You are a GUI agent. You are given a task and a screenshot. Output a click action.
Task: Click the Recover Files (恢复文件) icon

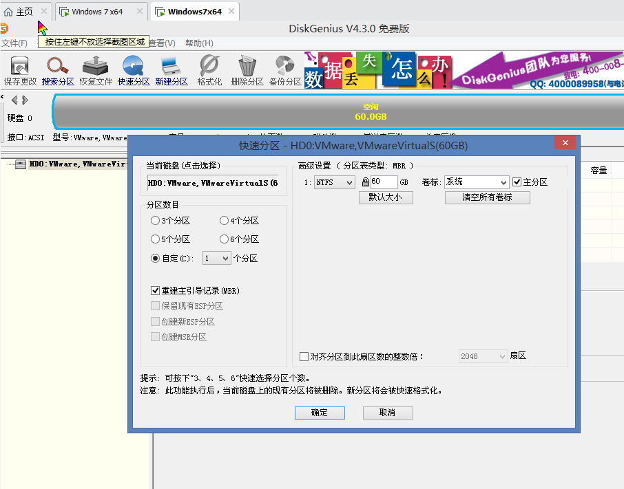pos(96,71)
